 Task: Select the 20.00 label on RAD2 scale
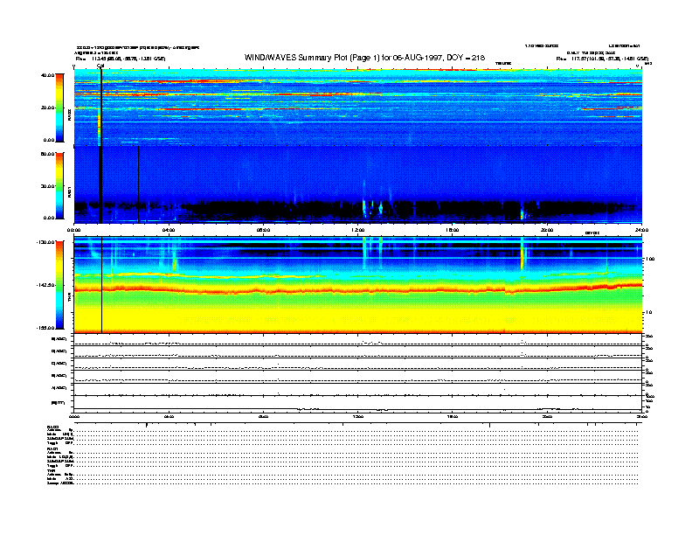48,108
